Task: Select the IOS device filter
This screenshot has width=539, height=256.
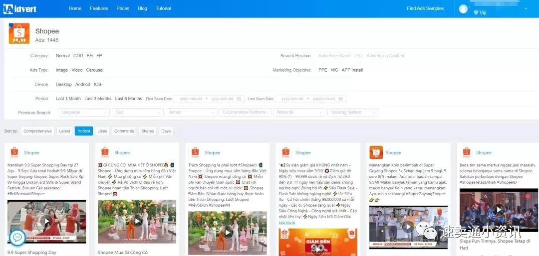Action: (x=98, y=85)
